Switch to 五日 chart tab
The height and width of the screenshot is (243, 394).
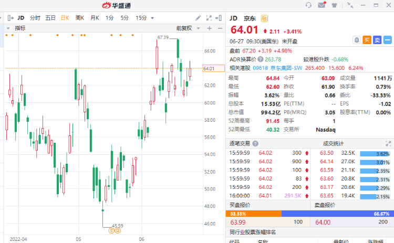[x=50, y=18]
